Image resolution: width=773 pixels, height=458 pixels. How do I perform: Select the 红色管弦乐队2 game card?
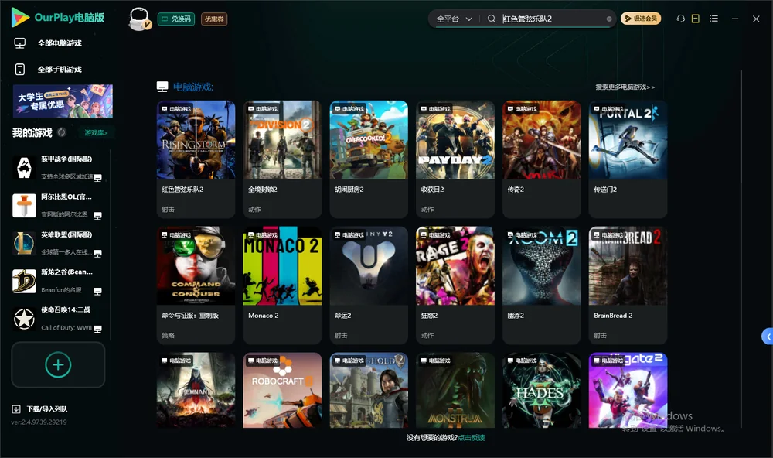[196, 159]
